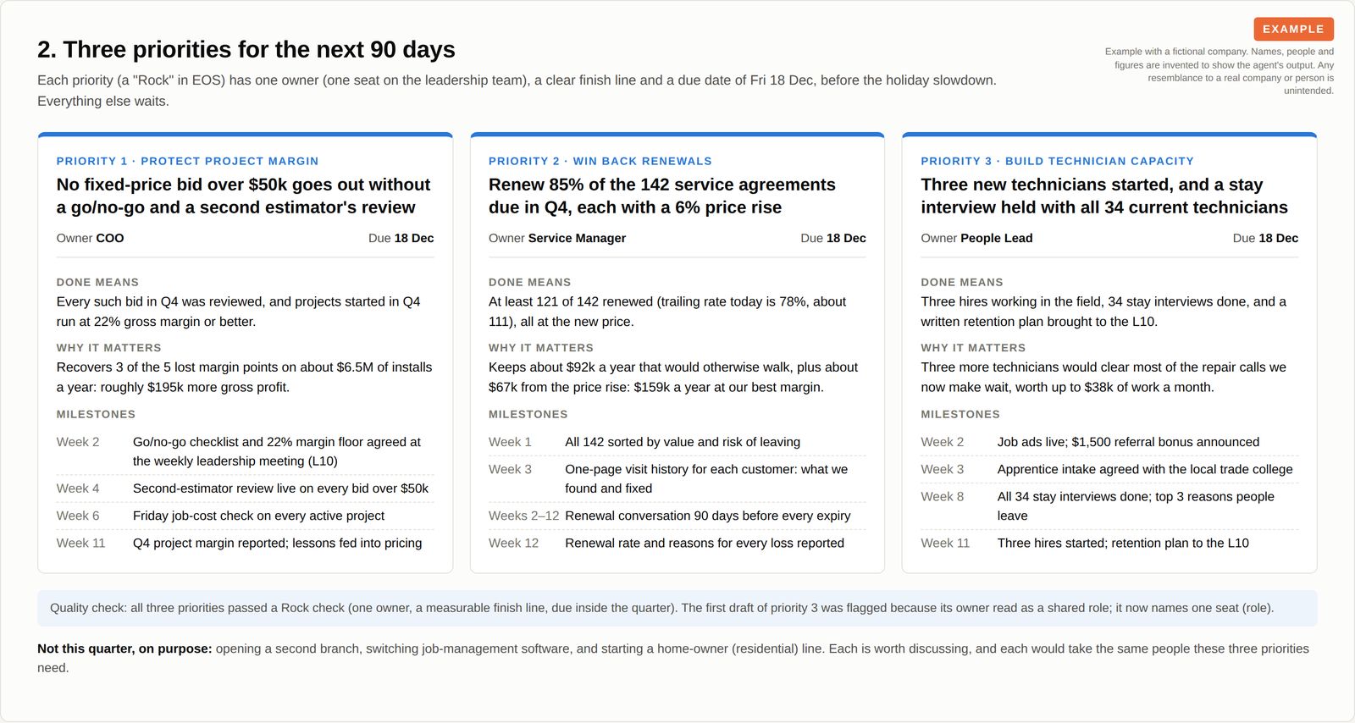The width and height of the screenshot is (1355, 723).
Task: Select milestone "Q4 project margin reported; lessons fed into pricing"
Action: [277, 543]
